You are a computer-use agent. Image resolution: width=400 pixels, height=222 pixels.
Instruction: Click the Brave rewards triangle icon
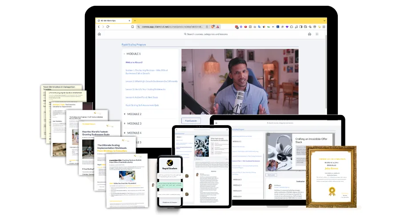218,27
